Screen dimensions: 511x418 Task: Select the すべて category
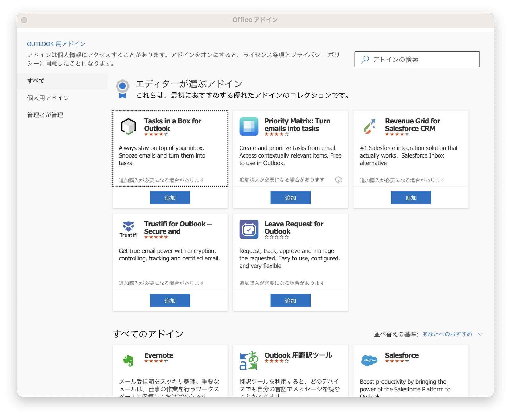click(x=62, y=81)
